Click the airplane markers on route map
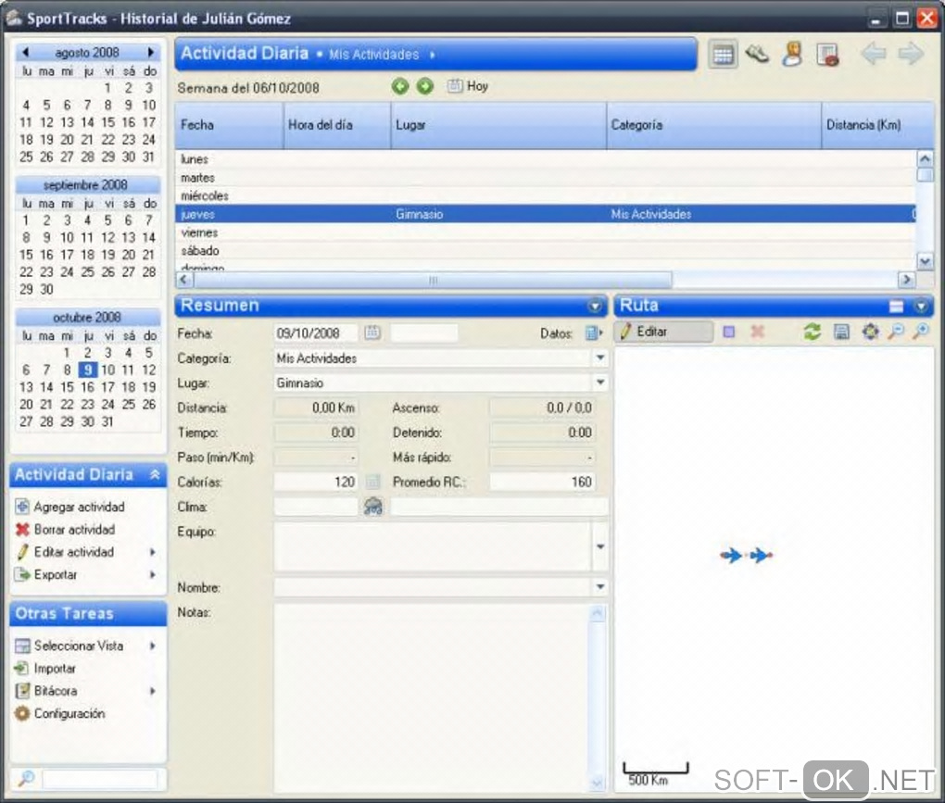 [746, 555]
